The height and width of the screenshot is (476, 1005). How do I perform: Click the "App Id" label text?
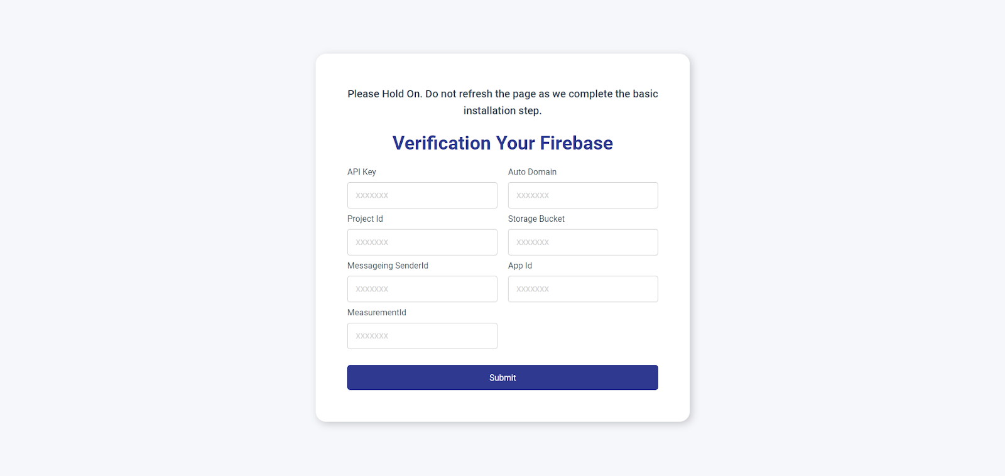click(x=520, y=266)
